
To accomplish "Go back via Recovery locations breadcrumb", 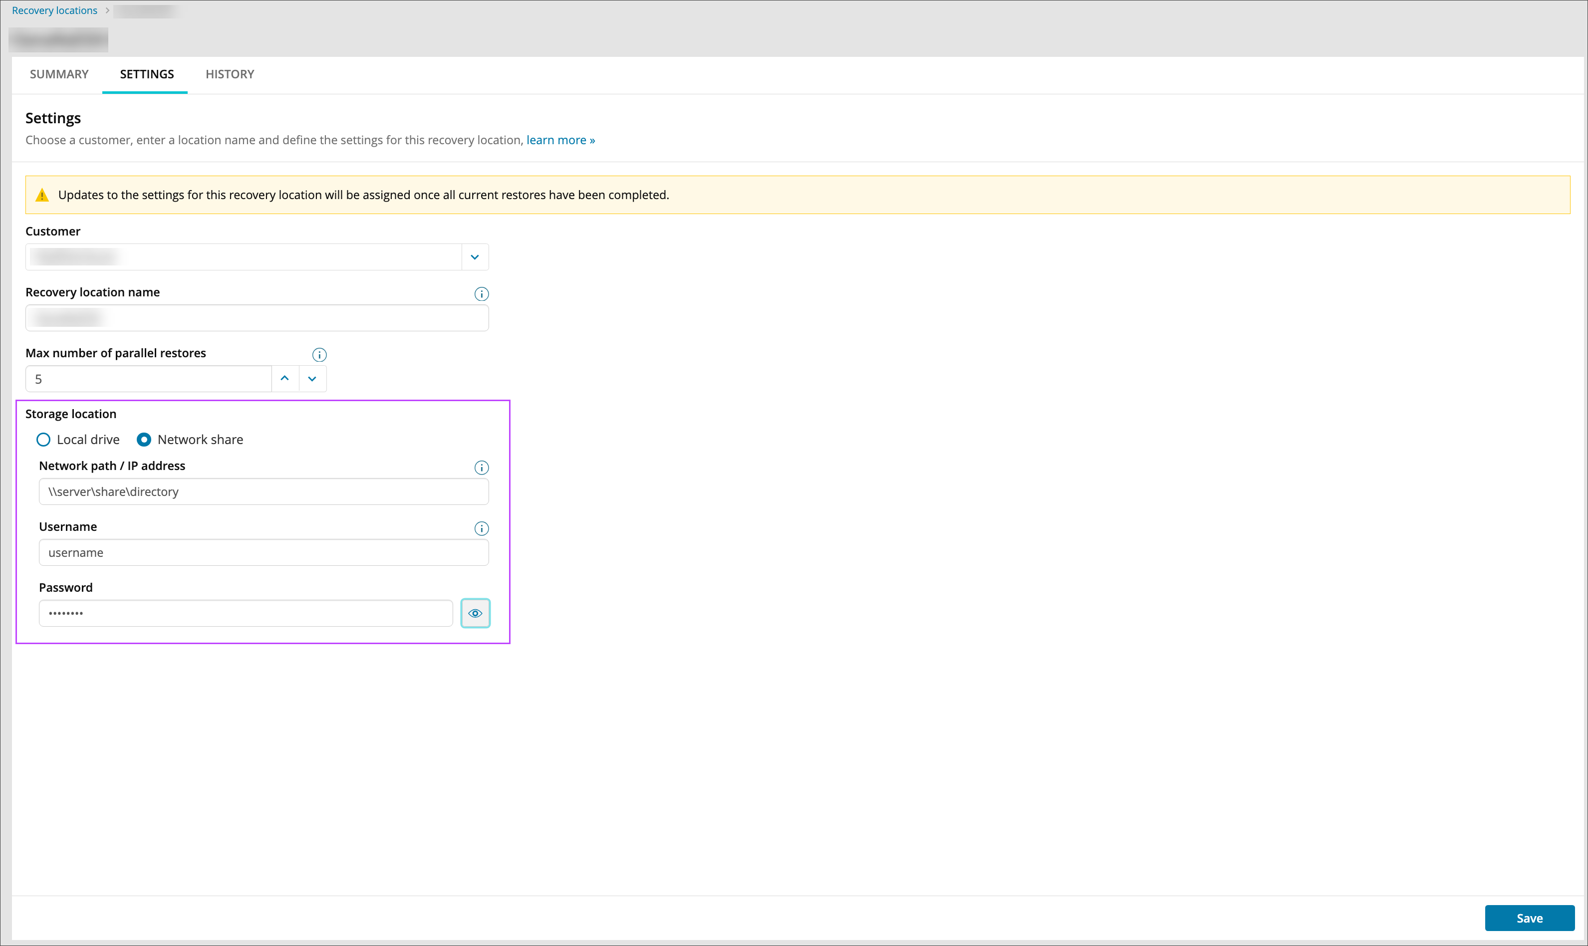I will tap(54, 10).
